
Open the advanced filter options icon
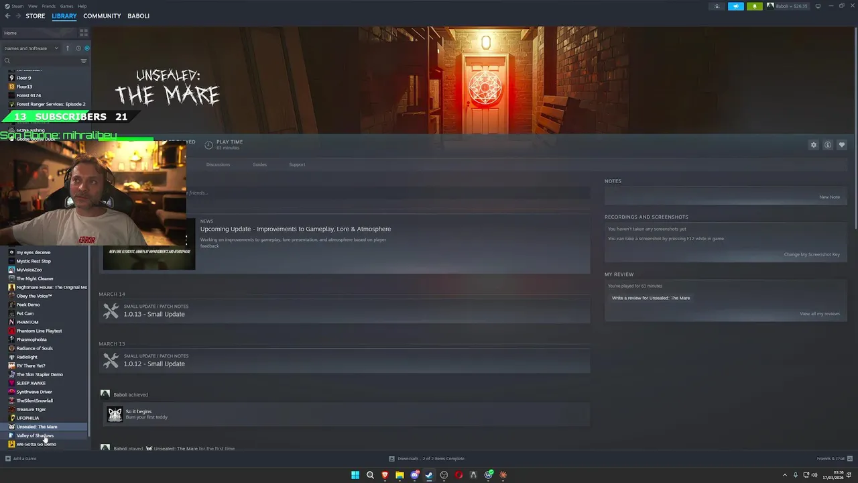[84, 61]
